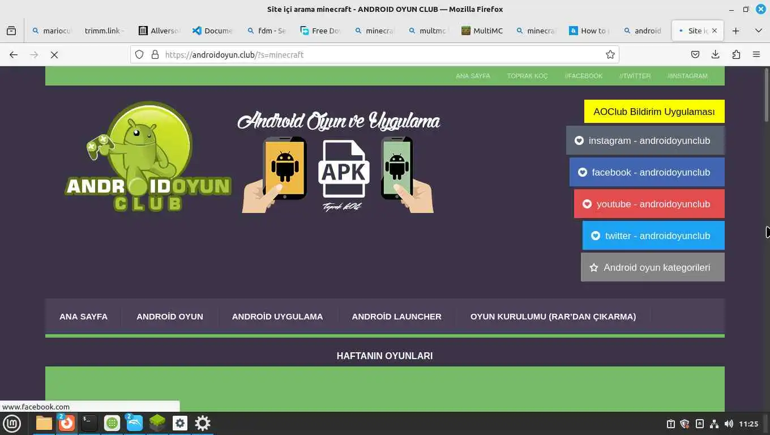Open the white settings gear taskbar app
The width and height of the screenshot is (770, 435).
pyautogui.click(x=179, y=423)
